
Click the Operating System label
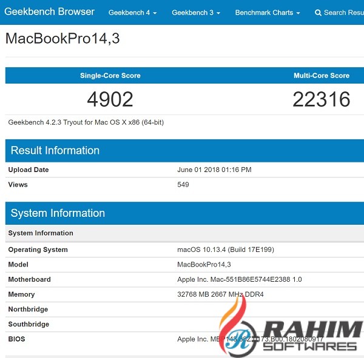(38, 250)
